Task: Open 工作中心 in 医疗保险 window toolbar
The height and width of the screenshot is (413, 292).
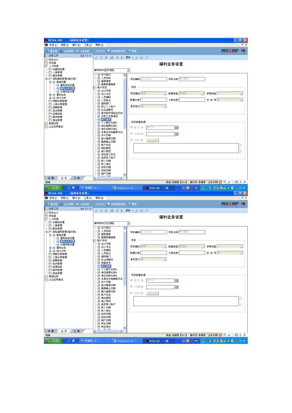Action: click(x=98, y=51)
